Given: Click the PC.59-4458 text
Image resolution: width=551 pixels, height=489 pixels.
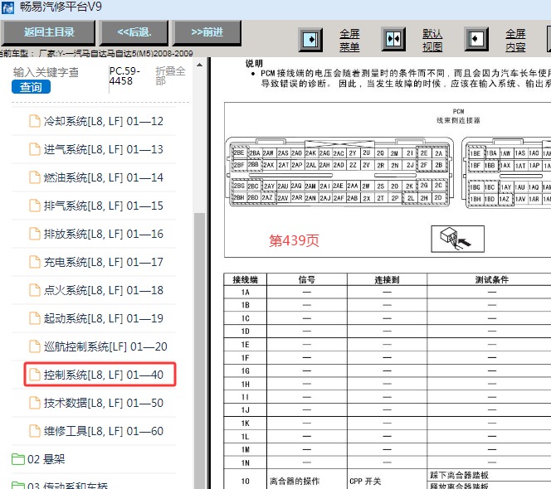Looking at the screenshot, I should 124,75.
